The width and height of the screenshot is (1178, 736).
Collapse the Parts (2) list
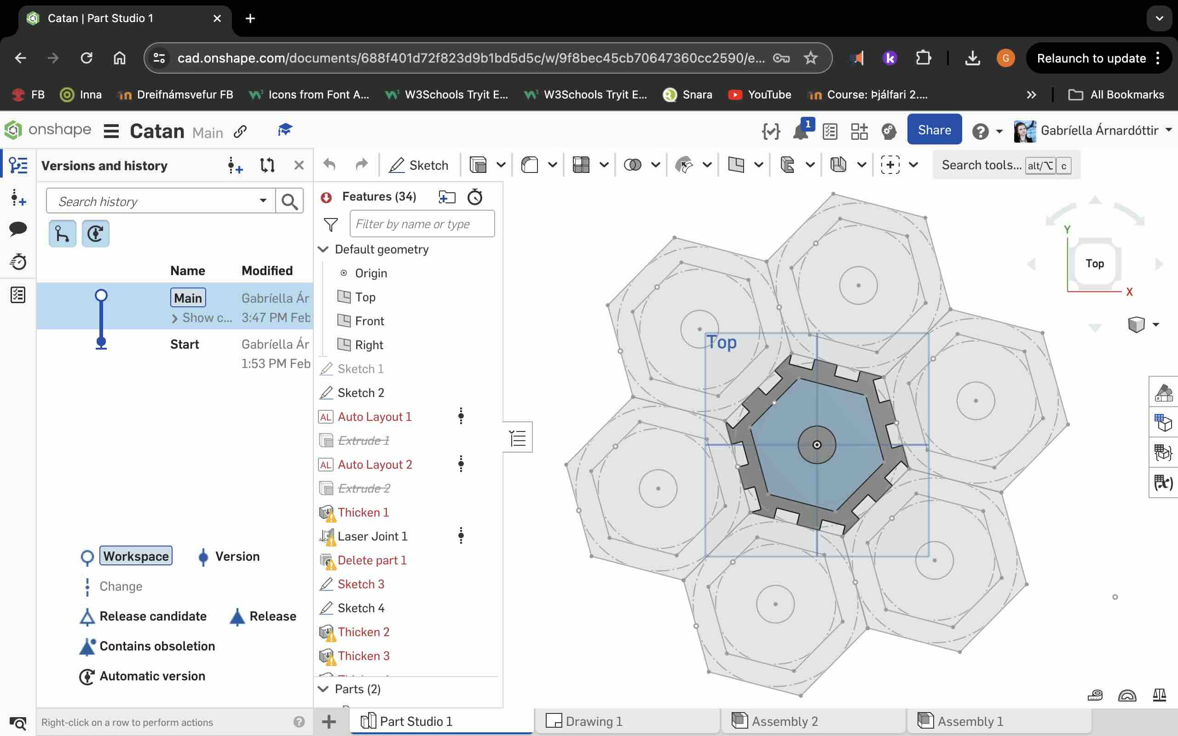[323, 689]
